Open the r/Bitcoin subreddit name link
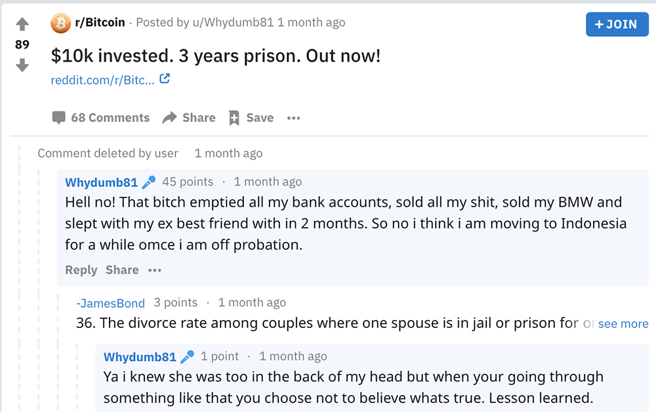 pos(100,22)
